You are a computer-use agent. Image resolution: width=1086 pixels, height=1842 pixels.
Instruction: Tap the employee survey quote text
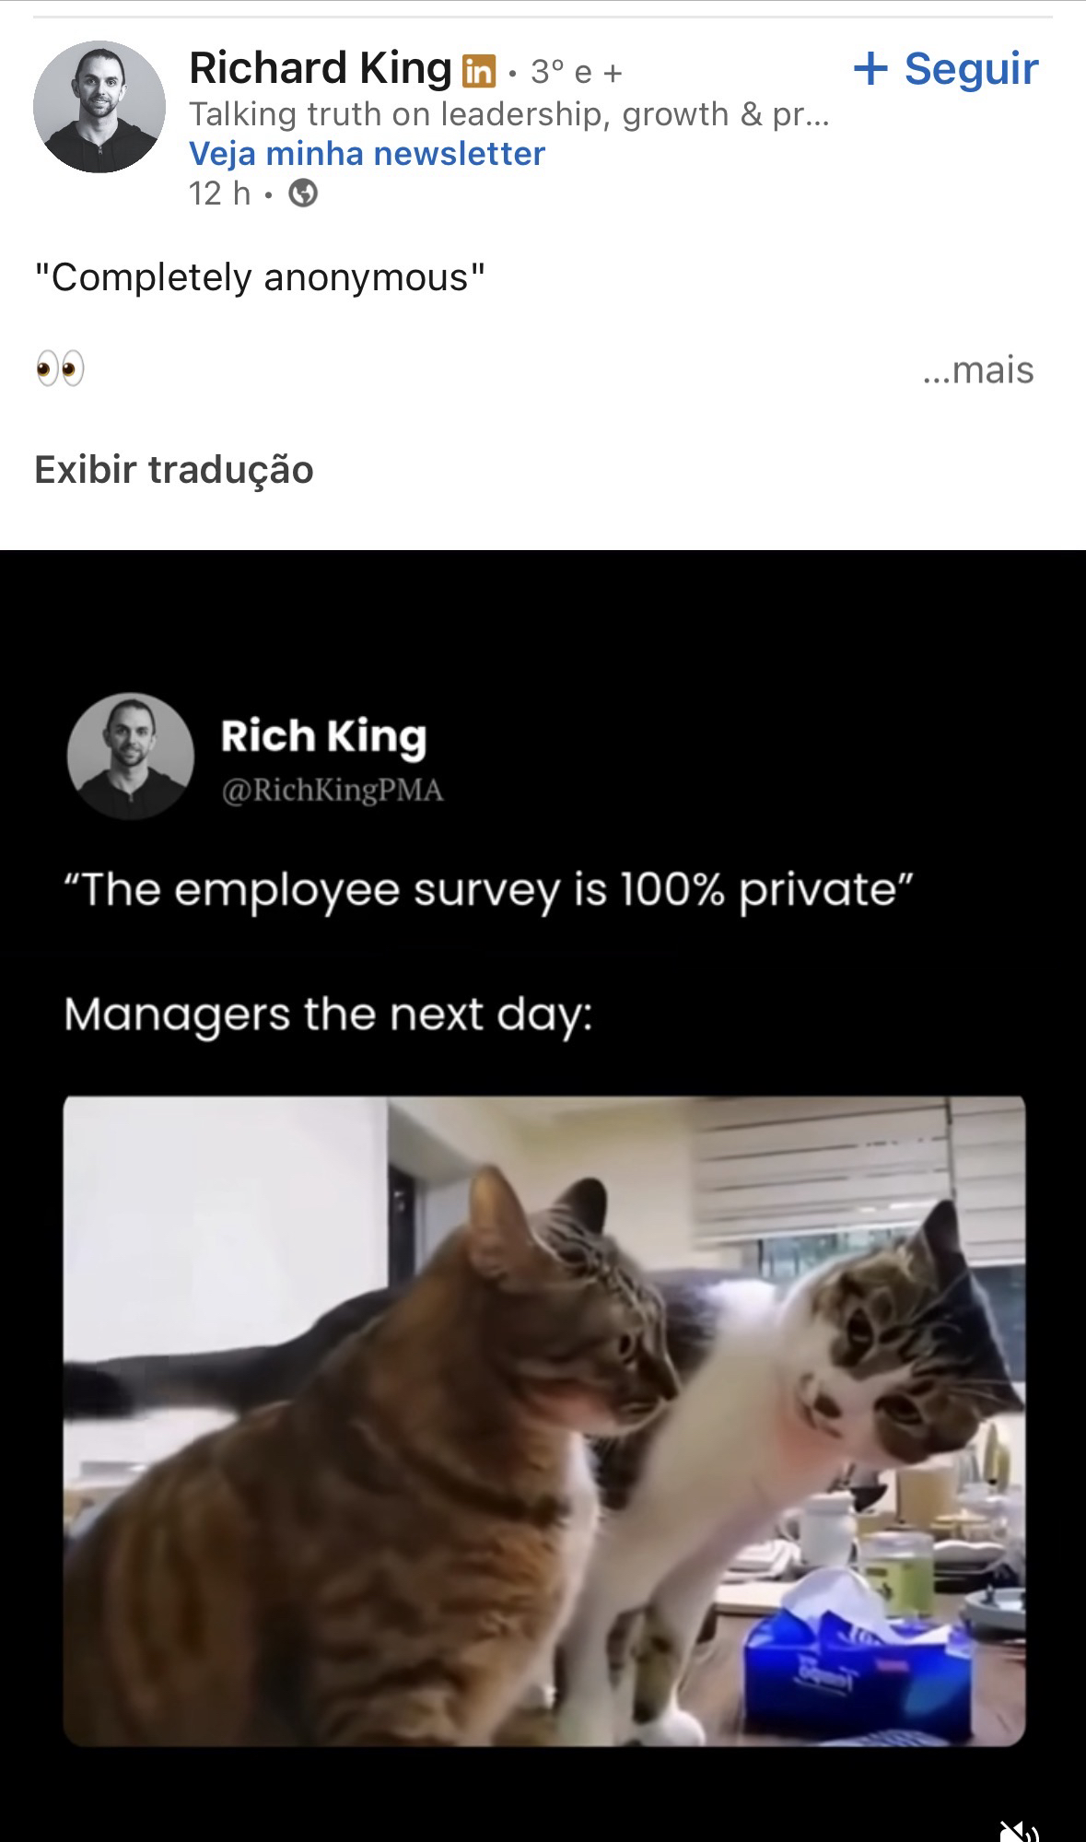(x=488, y=892)
